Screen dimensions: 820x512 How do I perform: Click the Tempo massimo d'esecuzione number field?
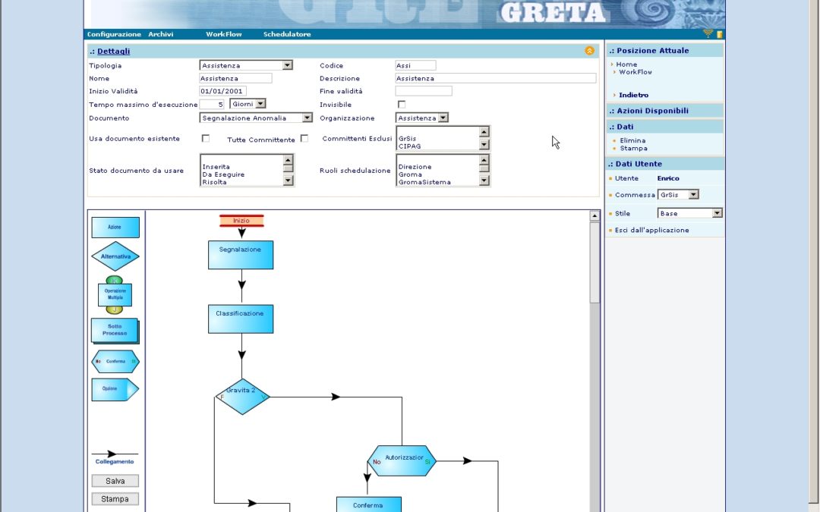(212, 105)
